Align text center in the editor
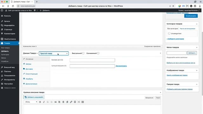The height and width of the screenshot is (114, 203). (x=63, y=102)
